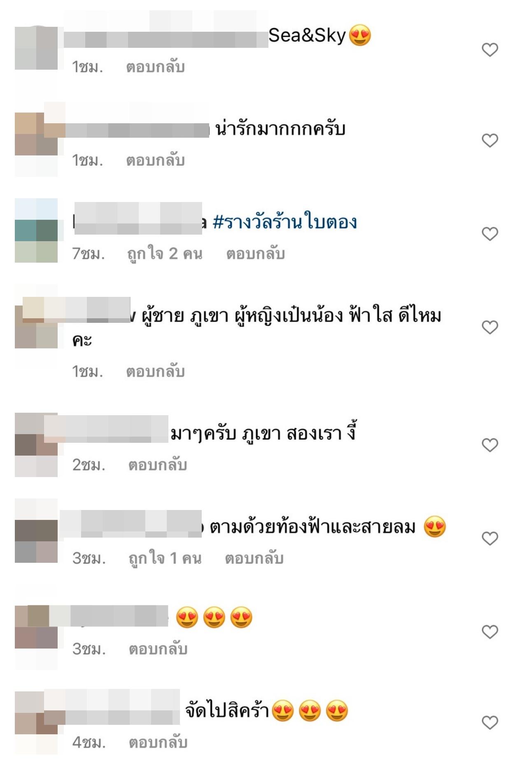The image size is (527, 778).
Task: Like the #รางวัลร้านใบตอง comment
Action: pos(490,234)
